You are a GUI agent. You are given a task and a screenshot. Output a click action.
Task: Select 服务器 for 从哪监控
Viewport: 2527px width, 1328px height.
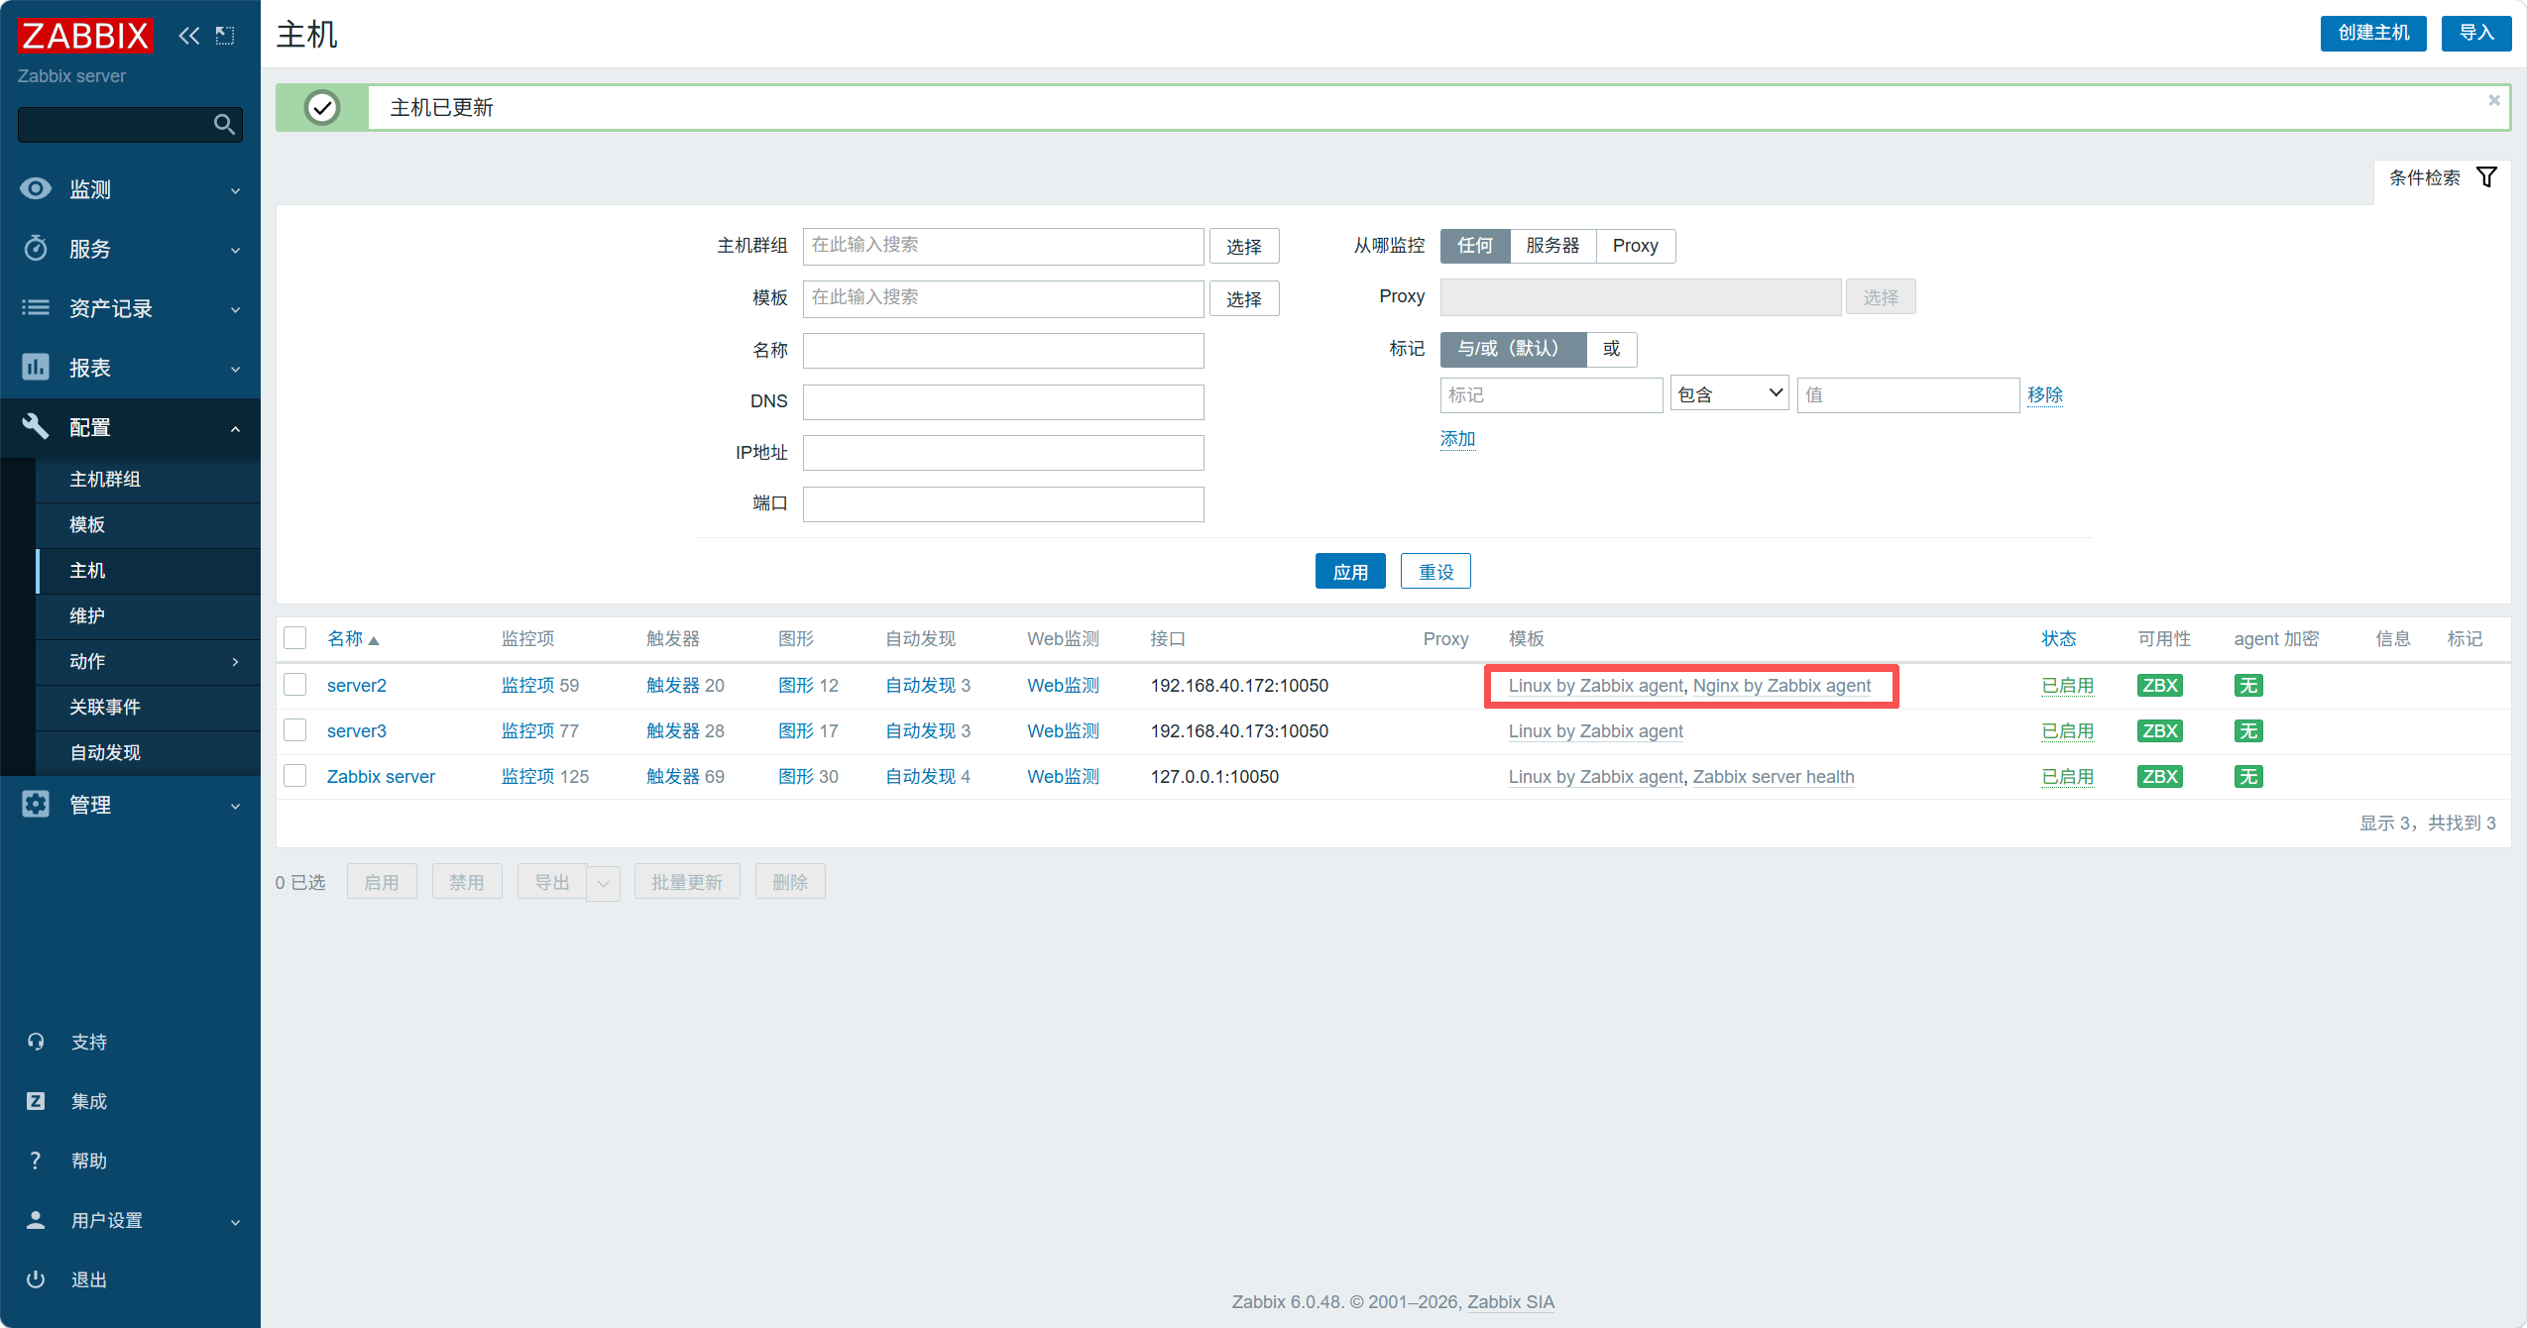1552,246
